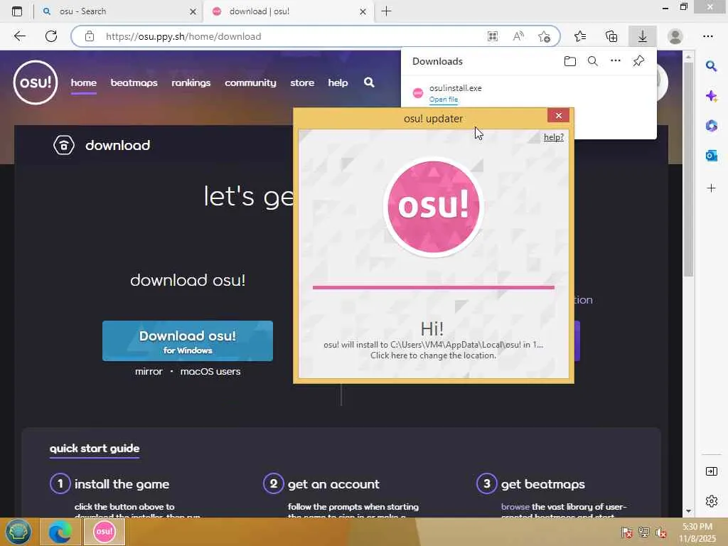
Task: Click the osu! updater progress bar
Action: (434, 287)
